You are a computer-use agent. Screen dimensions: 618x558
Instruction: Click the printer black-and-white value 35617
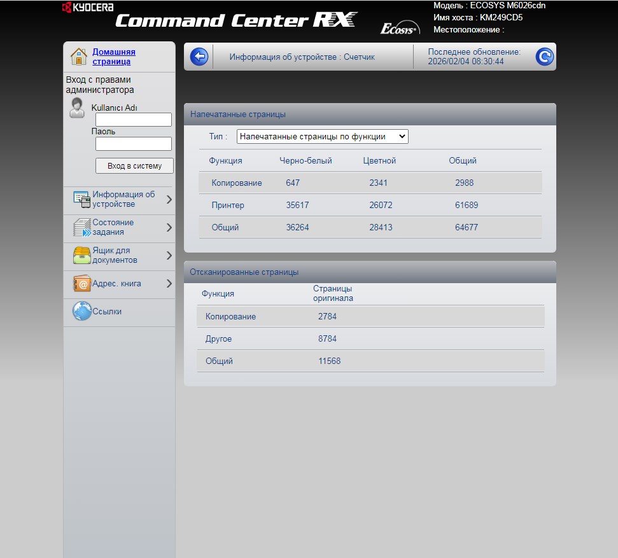tap(298, 205)
